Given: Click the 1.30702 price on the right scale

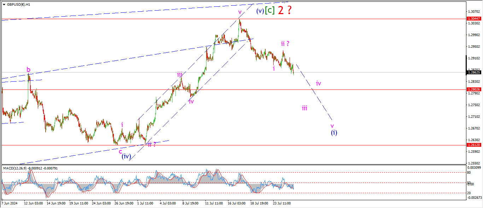Looking at the screenshot, I should (x=473, y=12).
